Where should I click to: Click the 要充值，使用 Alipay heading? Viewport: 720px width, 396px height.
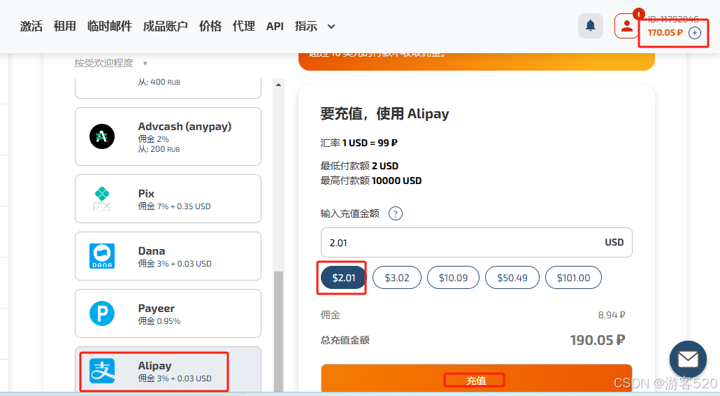click(x=384, y=113)
